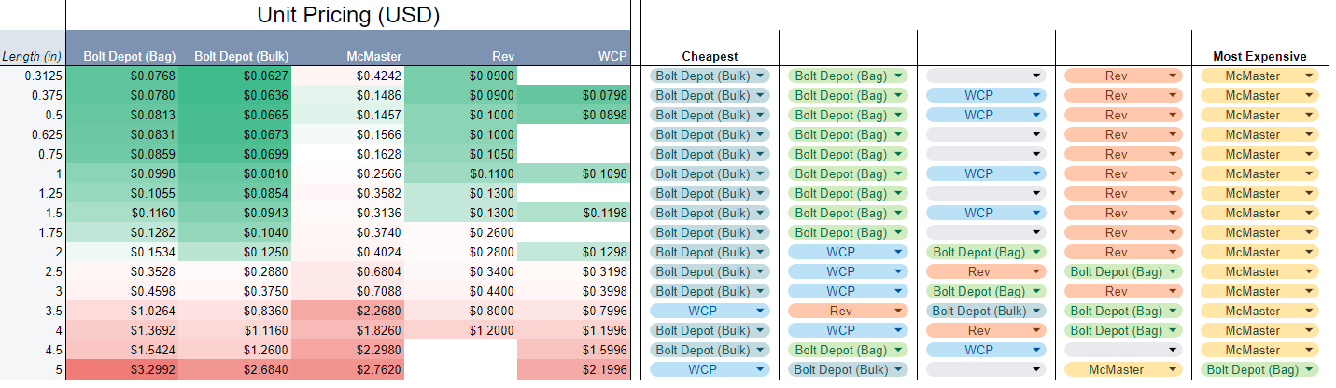Open the Bolt Depot (Bag) dropdown in the 2.5 row
Viewport: 1336px width, 388px height.
coord(1123,271)
